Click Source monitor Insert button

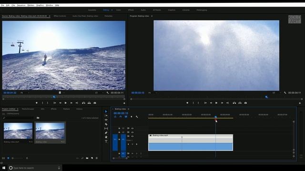83,103
